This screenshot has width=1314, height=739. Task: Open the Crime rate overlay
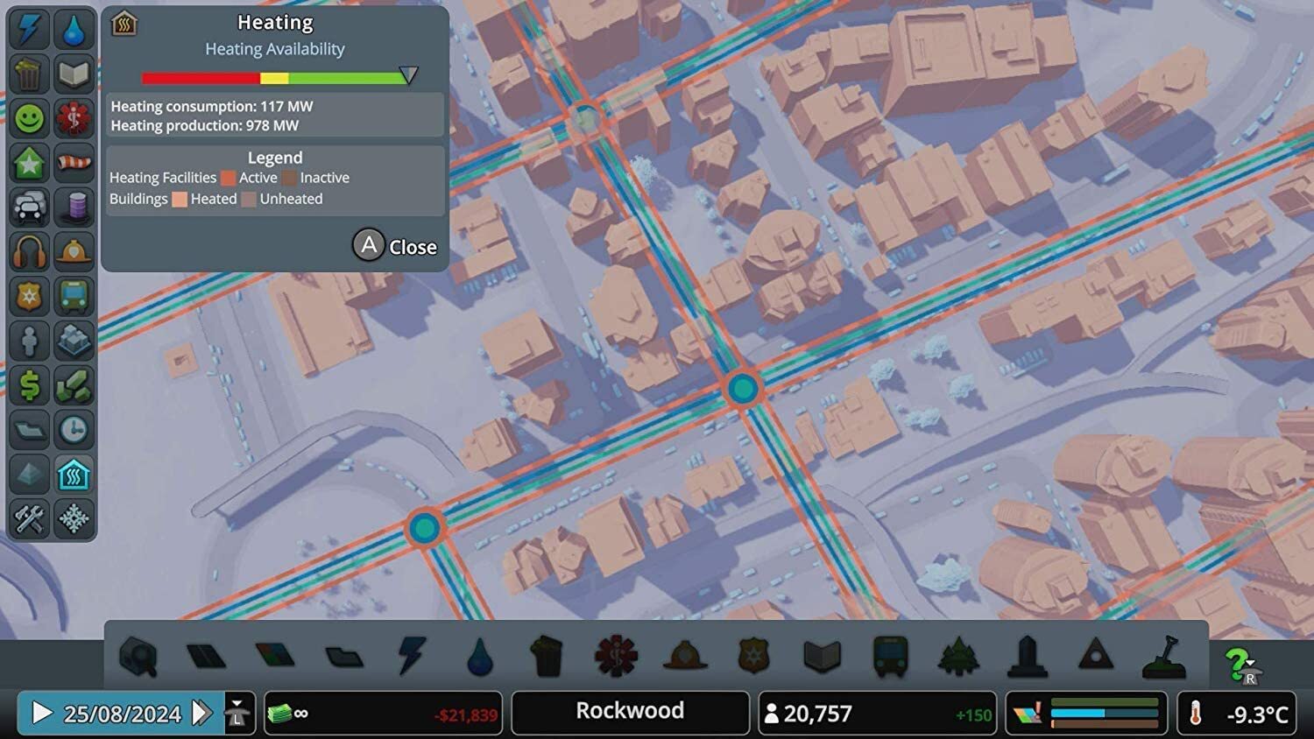[29, 297]
